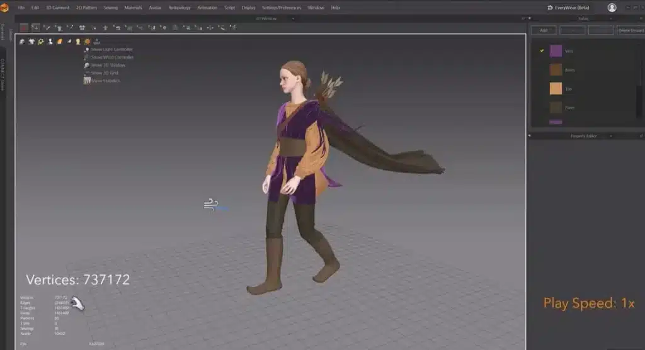Click the Delete Unused button
645x350 pixels.
click(631, 30)
